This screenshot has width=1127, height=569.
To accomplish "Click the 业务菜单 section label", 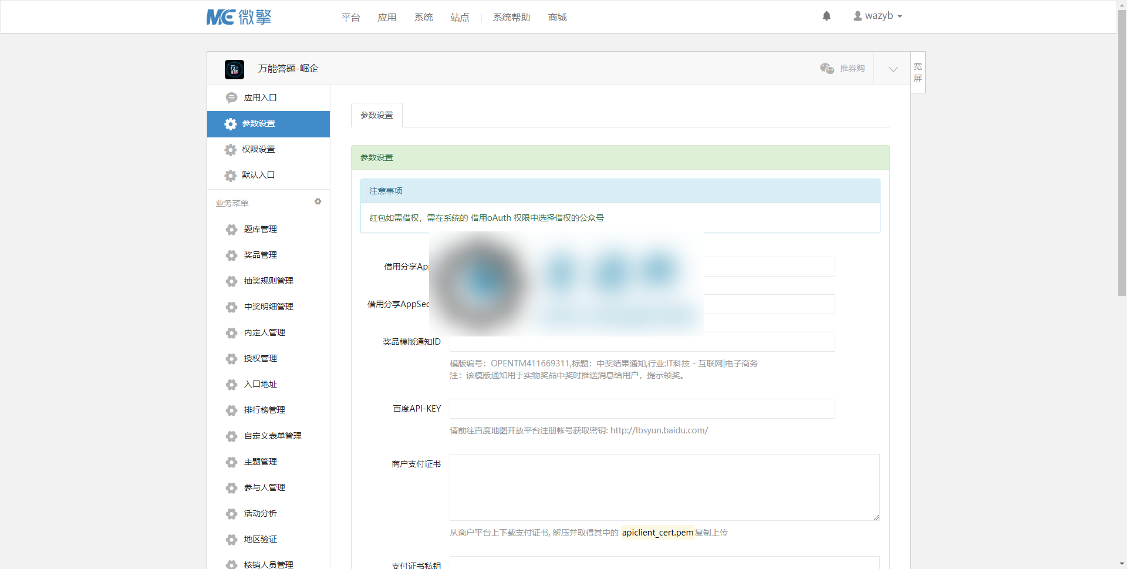I will point(232,203).
